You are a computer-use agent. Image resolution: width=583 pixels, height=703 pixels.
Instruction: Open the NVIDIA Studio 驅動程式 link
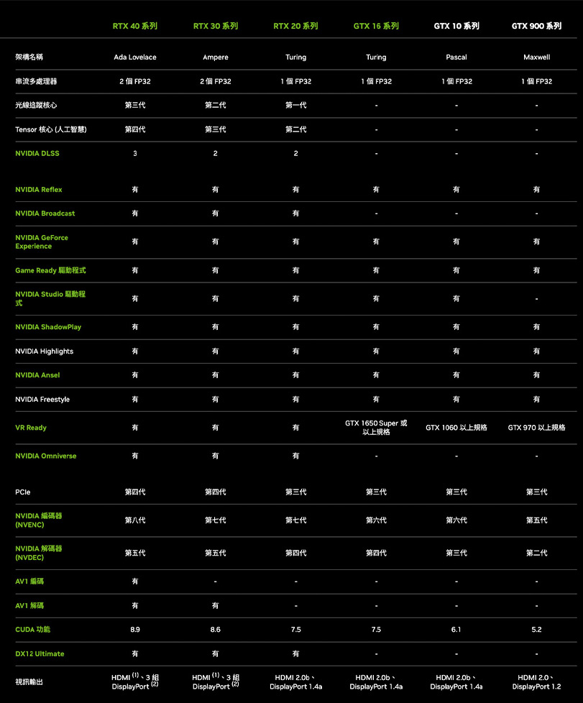coord(50,298)
